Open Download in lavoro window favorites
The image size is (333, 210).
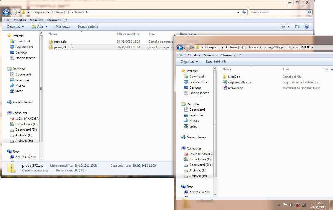click(20, 41)
